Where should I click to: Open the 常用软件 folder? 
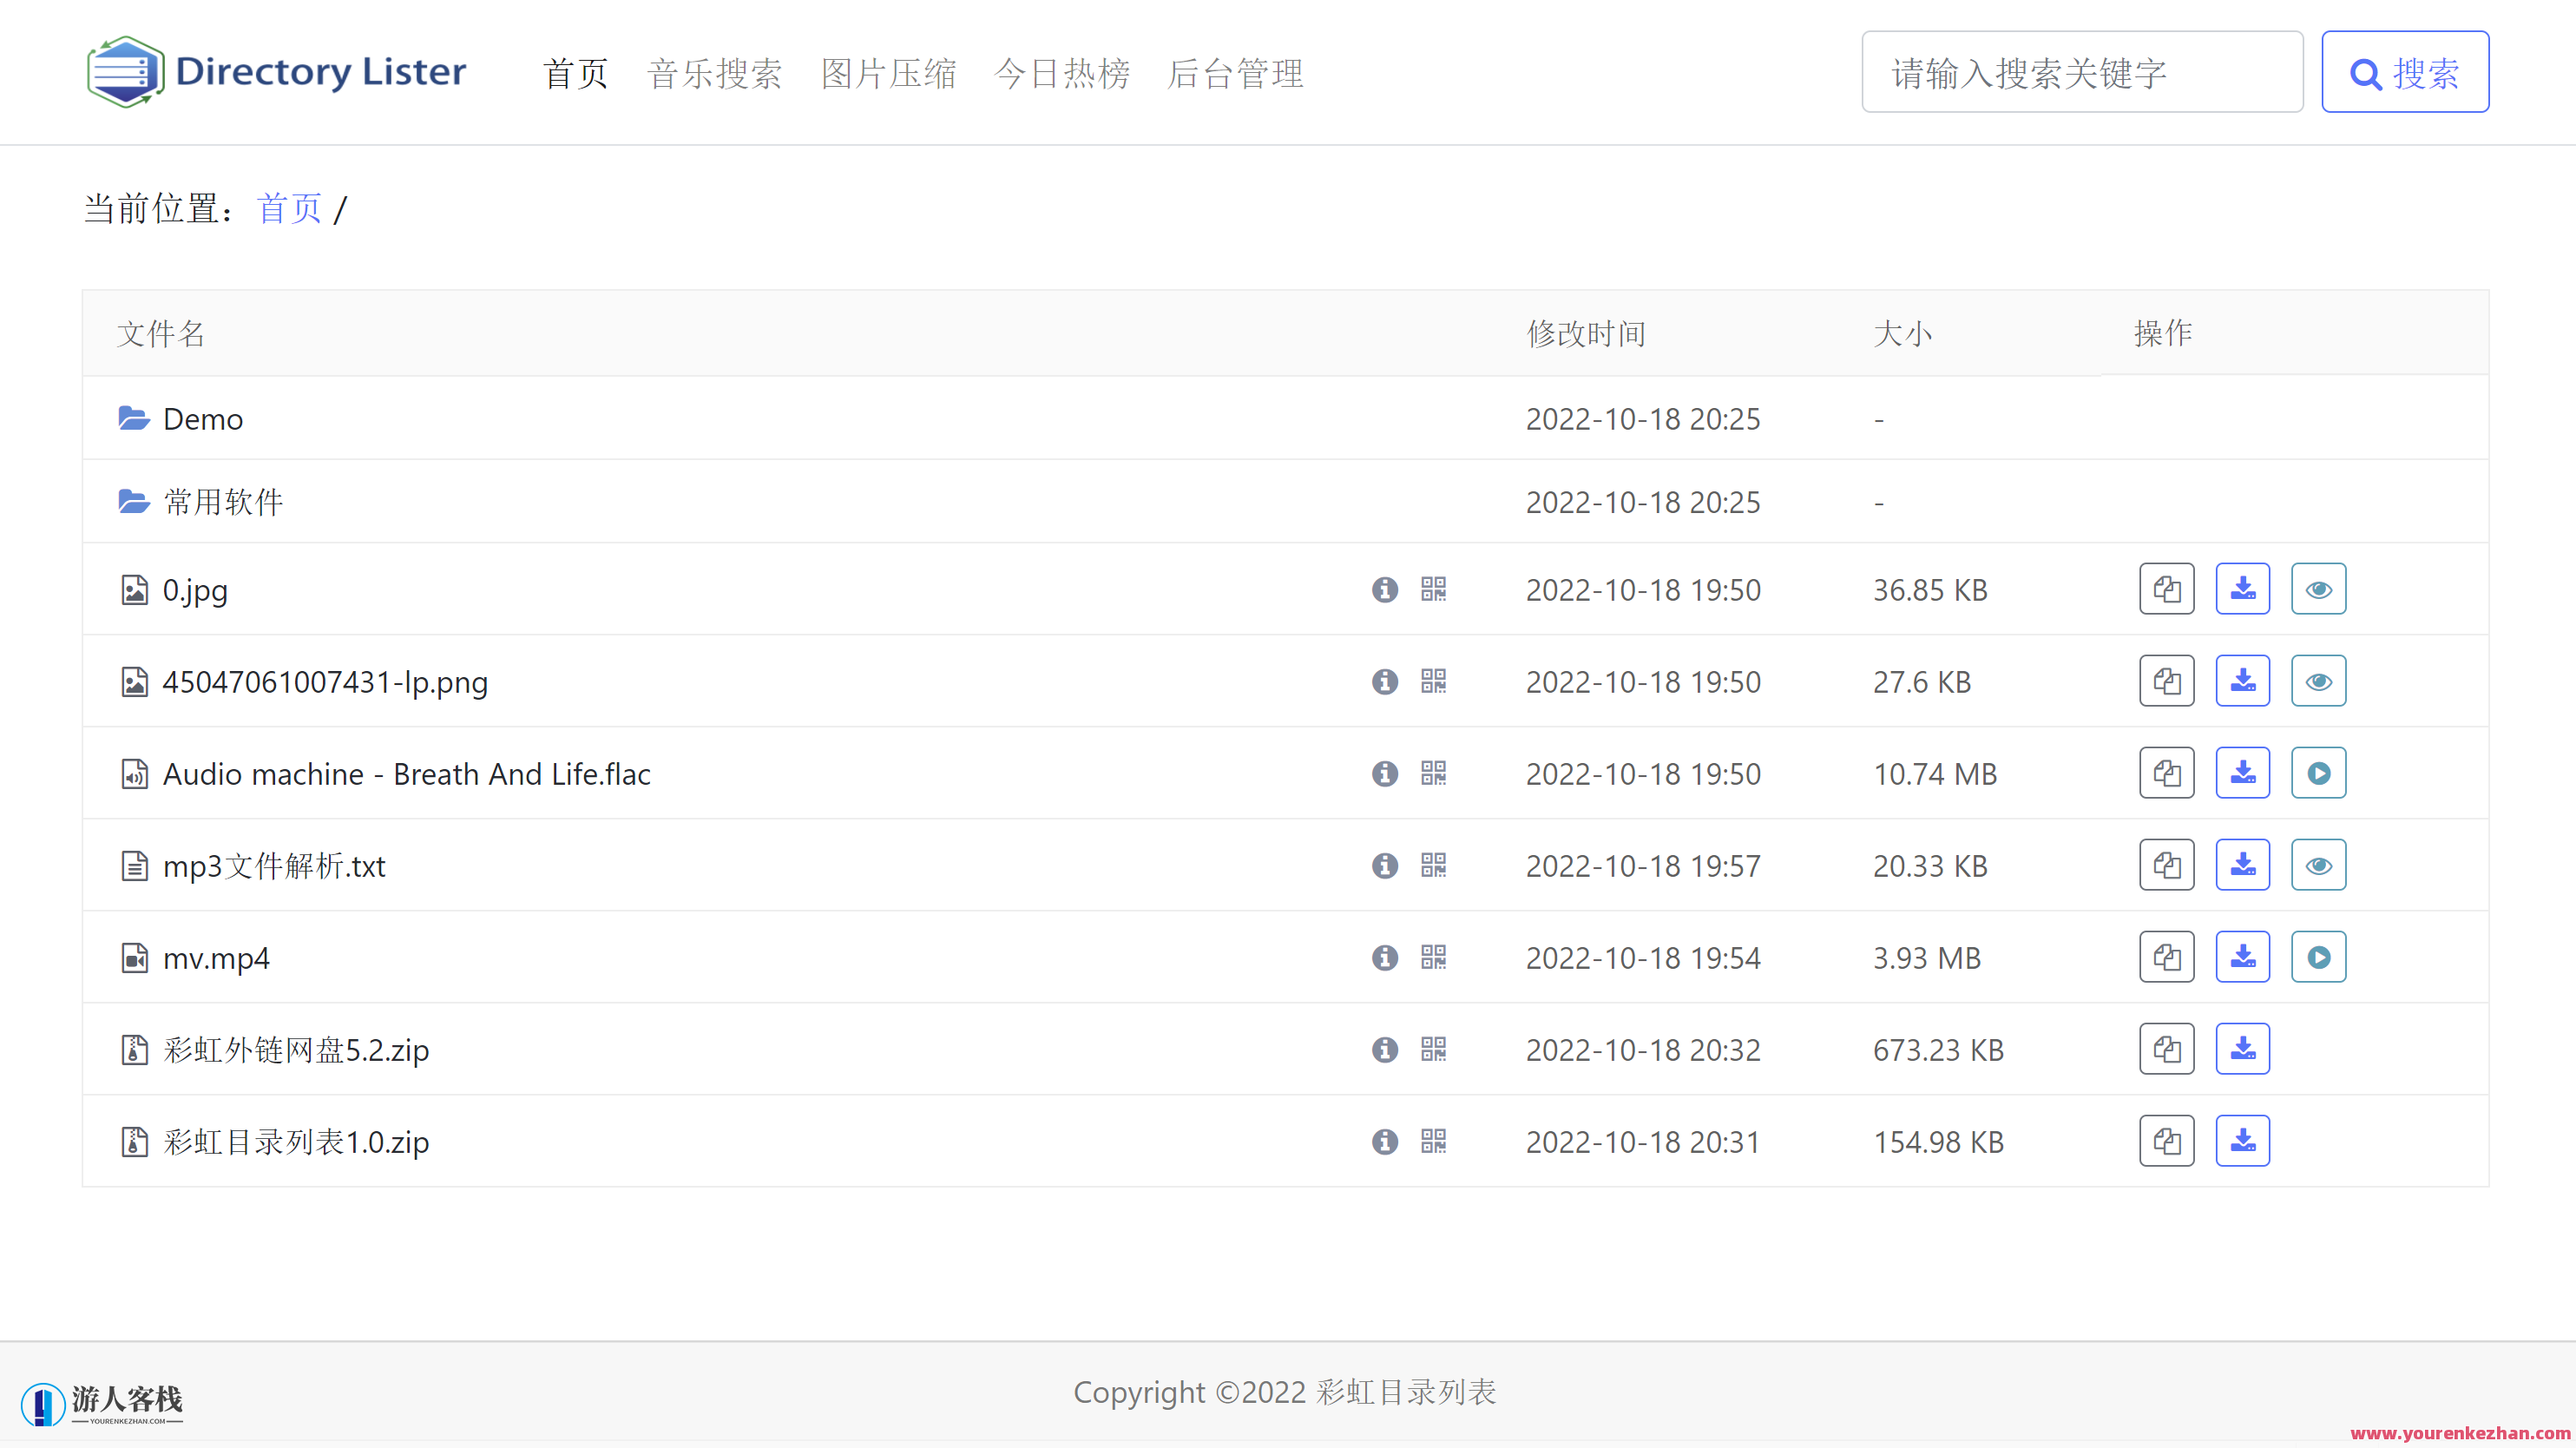(223, 502)
